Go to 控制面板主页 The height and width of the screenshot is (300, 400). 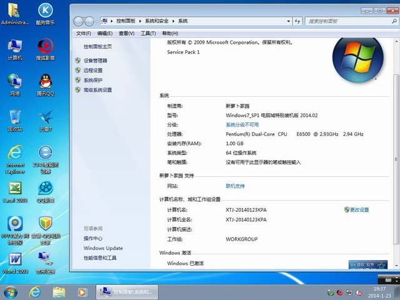[97, 46]
